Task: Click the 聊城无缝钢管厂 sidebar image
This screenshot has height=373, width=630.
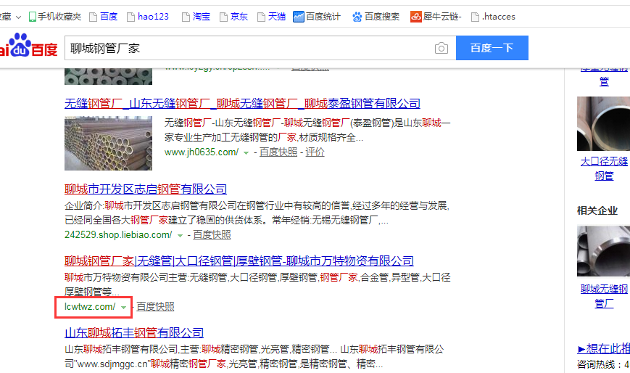Action: coord(603,251)
